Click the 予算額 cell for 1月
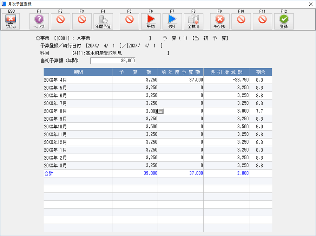The width and height of the screenshot is (316, 236). [x=135, y=150]
